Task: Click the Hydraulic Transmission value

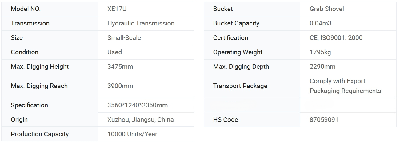Action: [x=141, y=23]
